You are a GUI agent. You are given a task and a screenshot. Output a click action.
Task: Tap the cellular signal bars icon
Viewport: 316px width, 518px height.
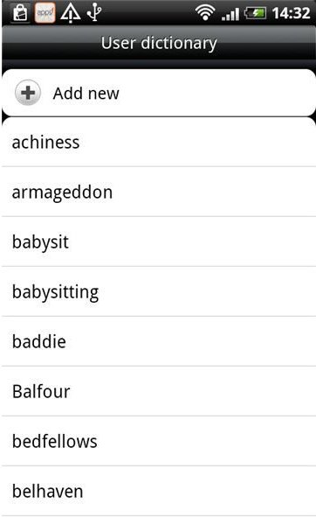coord(230,15)
